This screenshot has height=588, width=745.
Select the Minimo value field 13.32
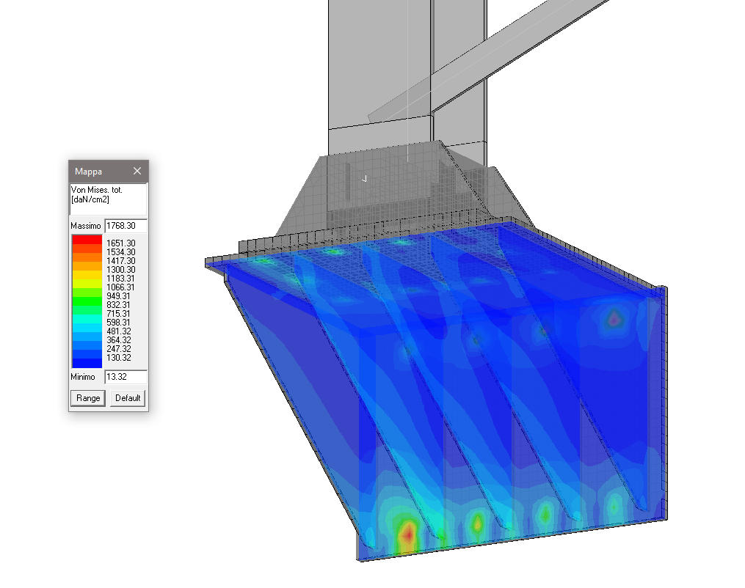click(126, 377)
